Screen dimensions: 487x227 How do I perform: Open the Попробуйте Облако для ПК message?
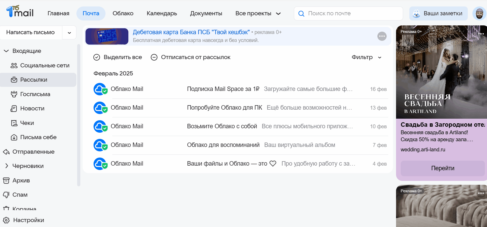click(241, 108)
